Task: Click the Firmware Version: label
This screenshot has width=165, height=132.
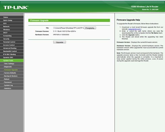Action: click(42, 31)
